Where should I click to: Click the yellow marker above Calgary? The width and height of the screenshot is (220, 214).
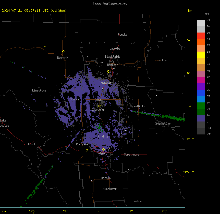pos(103,150)
